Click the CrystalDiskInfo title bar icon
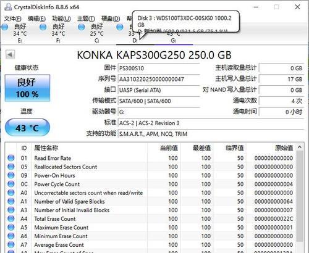Screen dimensions: 309x253 (x=8, y=7)
